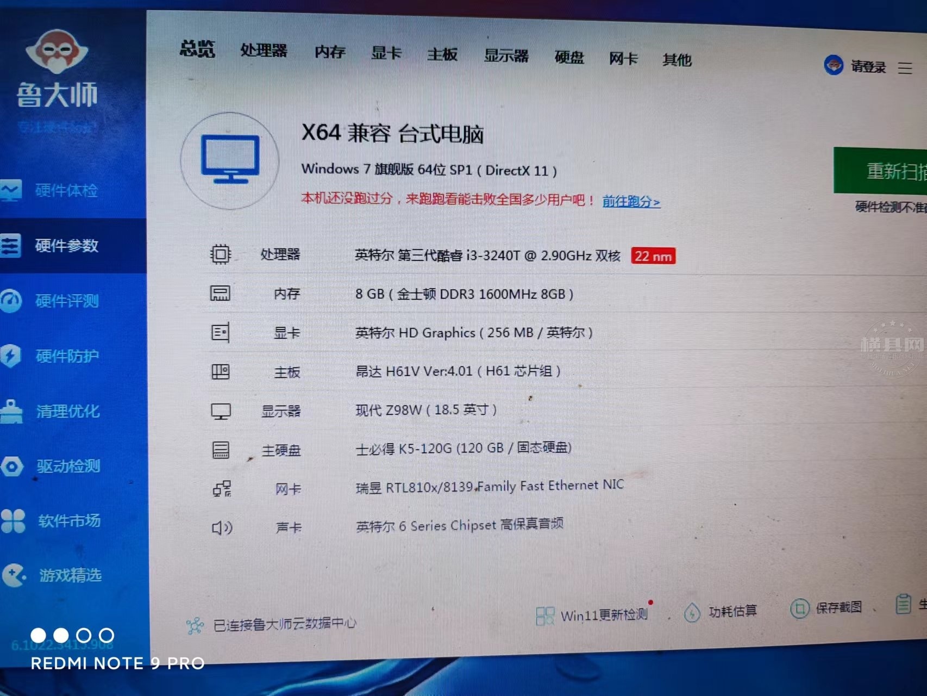Click the 软件市场 four-leaf icon
The width and height of the screenshot is (927, 696).
pyautogui.click(x=12, y=521)
